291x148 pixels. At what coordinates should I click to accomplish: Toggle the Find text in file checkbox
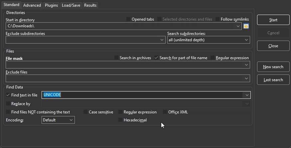[8, 95]
